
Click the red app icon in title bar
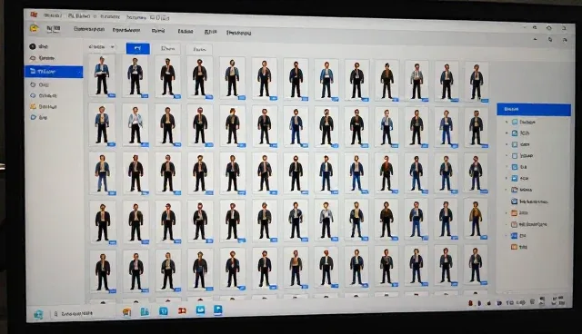click(x=34, y=15)
